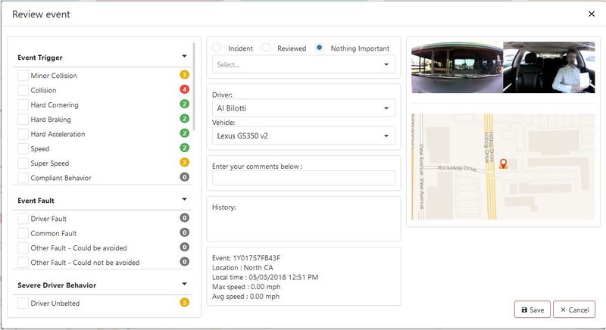Save the event review
The width and height of the screenshot is (606, 330).
point(532,310)
